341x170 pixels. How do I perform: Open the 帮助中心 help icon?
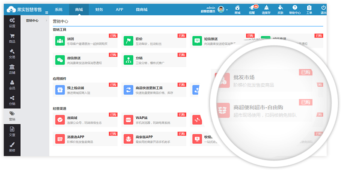pos(295,10)
